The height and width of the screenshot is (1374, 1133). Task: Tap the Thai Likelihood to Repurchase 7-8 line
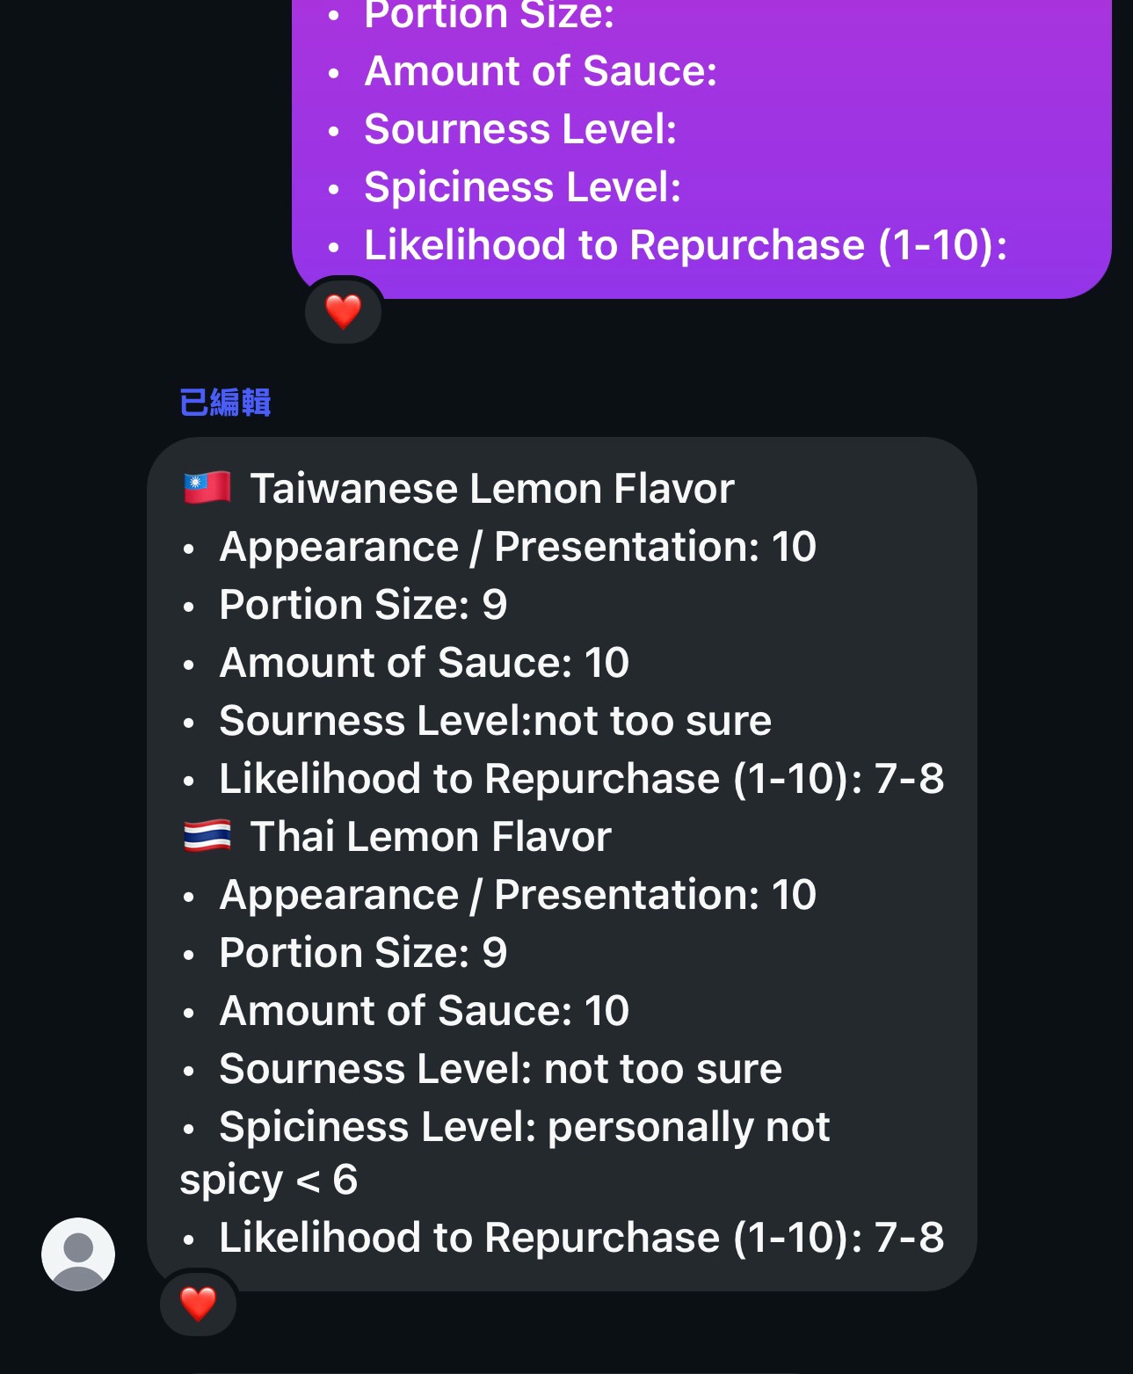coord(582,1238)
